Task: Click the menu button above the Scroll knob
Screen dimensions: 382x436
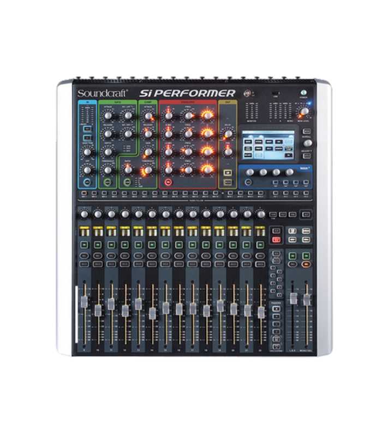Action: [x=307, y=131]
